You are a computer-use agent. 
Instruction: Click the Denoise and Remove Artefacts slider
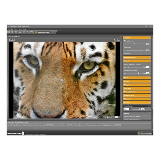click(135, 67)
